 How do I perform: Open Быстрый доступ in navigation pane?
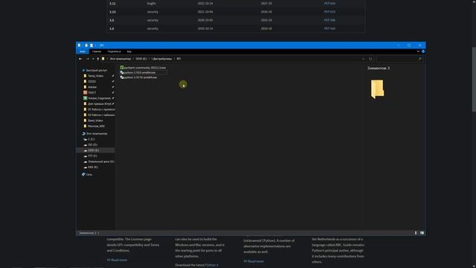coord(97,70)
